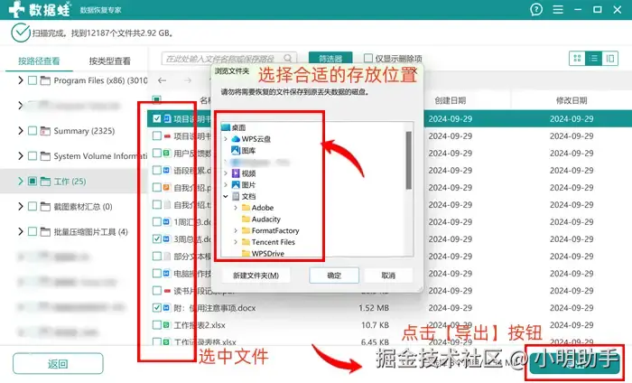The width and height of the screenshot is (632, 383).
Task: Focus the file name search field
Action: click(x=229, y=59)
